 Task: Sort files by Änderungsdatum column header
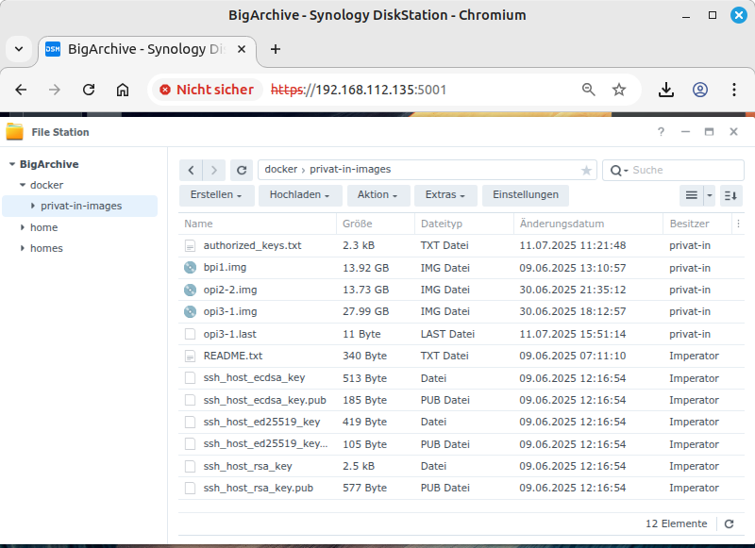pyautogui.click(x=562, y=224)
